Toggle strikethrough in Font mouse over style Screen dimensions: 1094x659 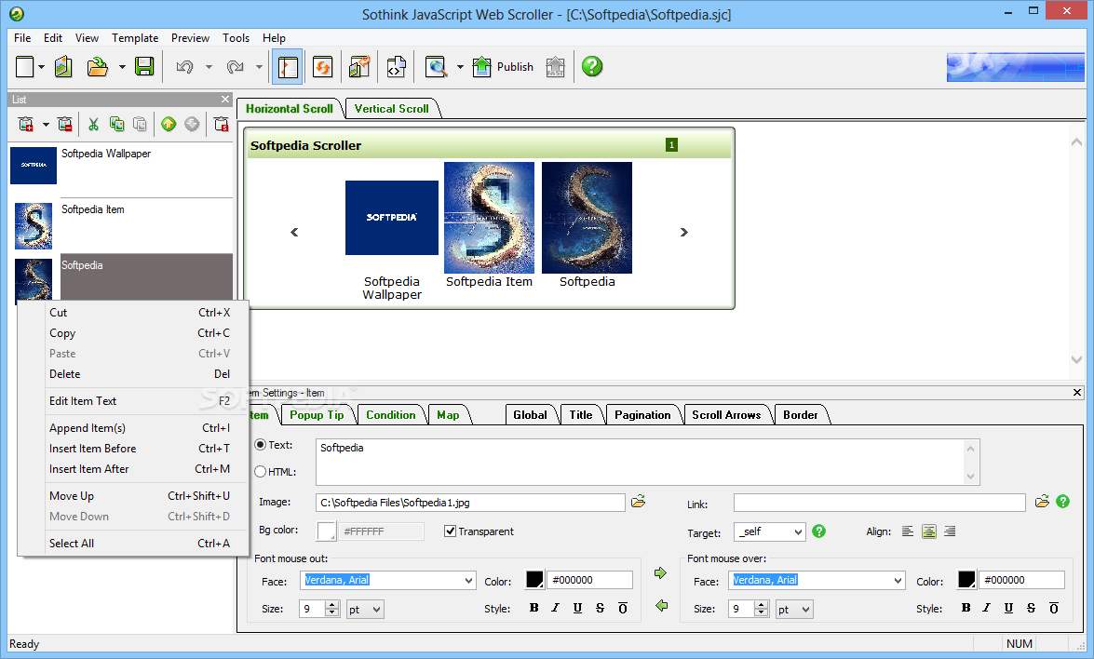1032,608
